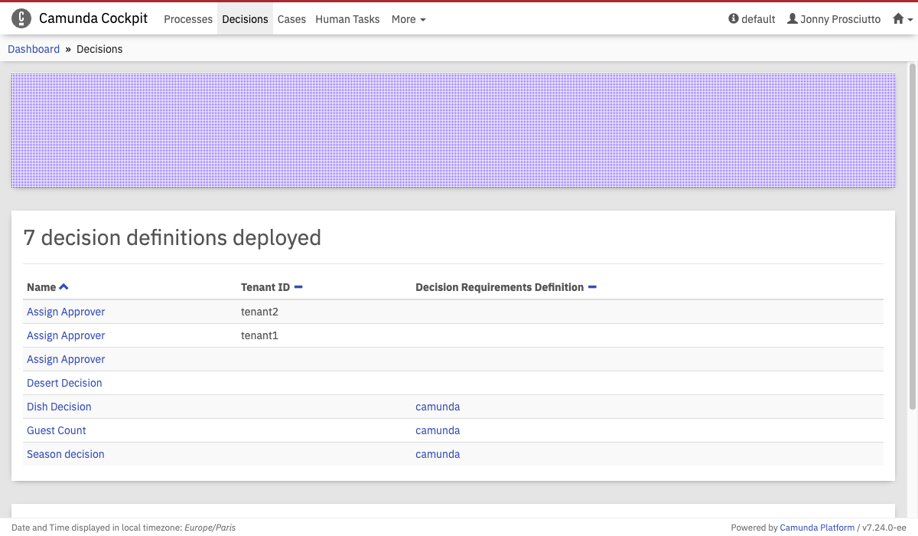This screenshot has height=536, width=918.
Task: Toggle the Tenant ID column sort icon
Action: [x=298, y=287]
